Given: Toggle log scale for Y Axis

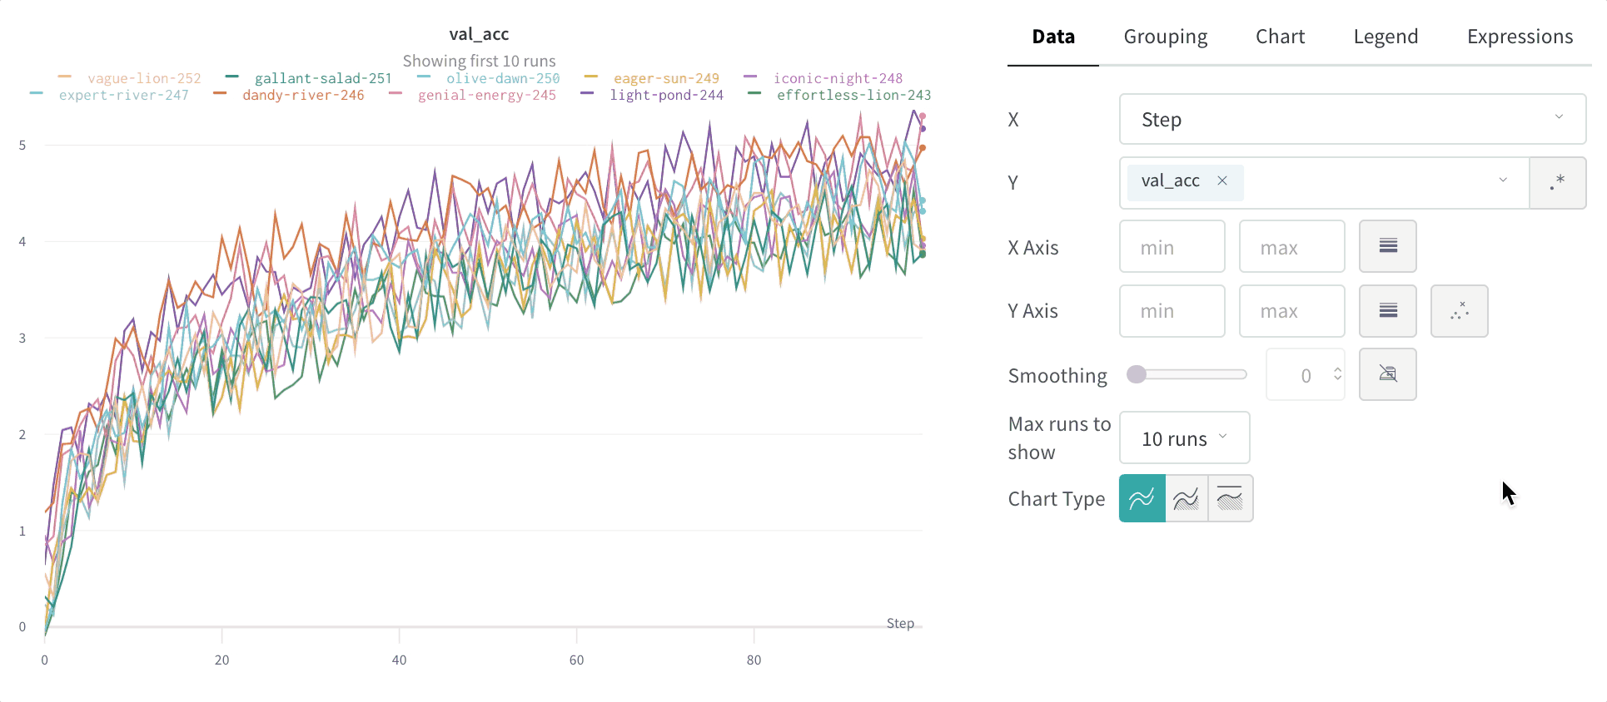Looking at the screenshot, I should click(1387, 311).
